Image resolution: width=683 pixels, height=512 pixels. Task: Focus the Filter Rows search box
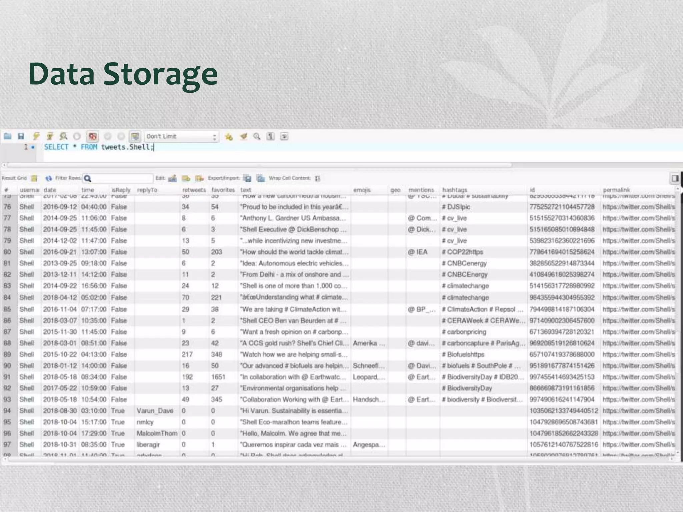click(118, 178)
